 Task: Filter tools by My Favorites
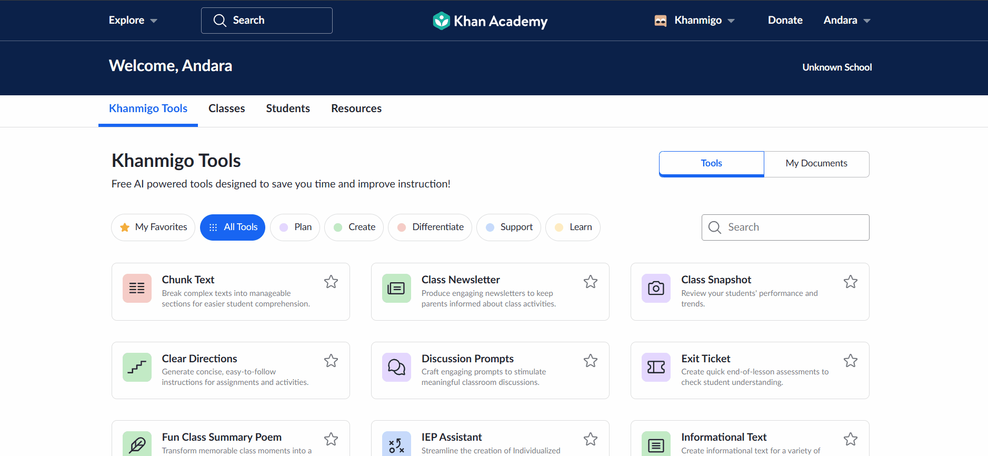tap(153, 227)
